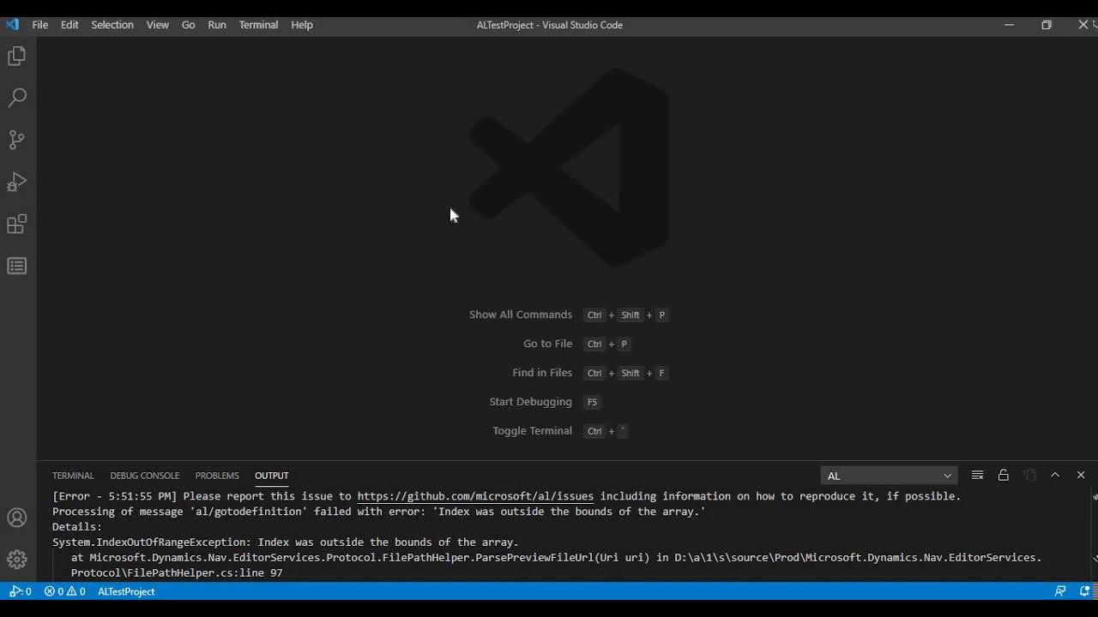Open the list-style icon below Extensions
This screenshot has height=617, width=1098.
[17, 266]
